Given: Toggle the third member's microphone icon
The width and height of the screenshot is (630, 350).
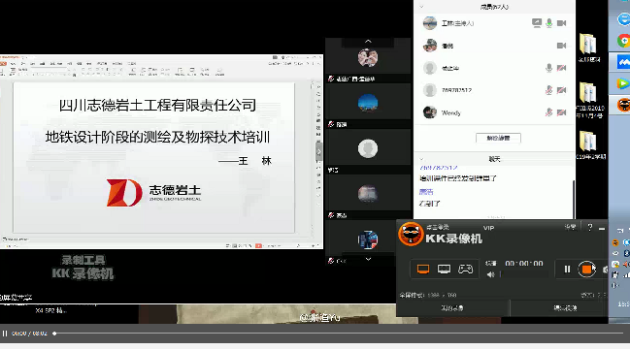Looking at the screenshot, I should [x=548, y=68].
